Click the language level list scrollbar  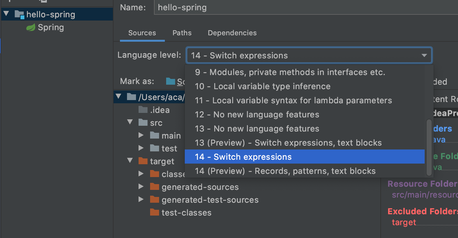click(429, 148)
